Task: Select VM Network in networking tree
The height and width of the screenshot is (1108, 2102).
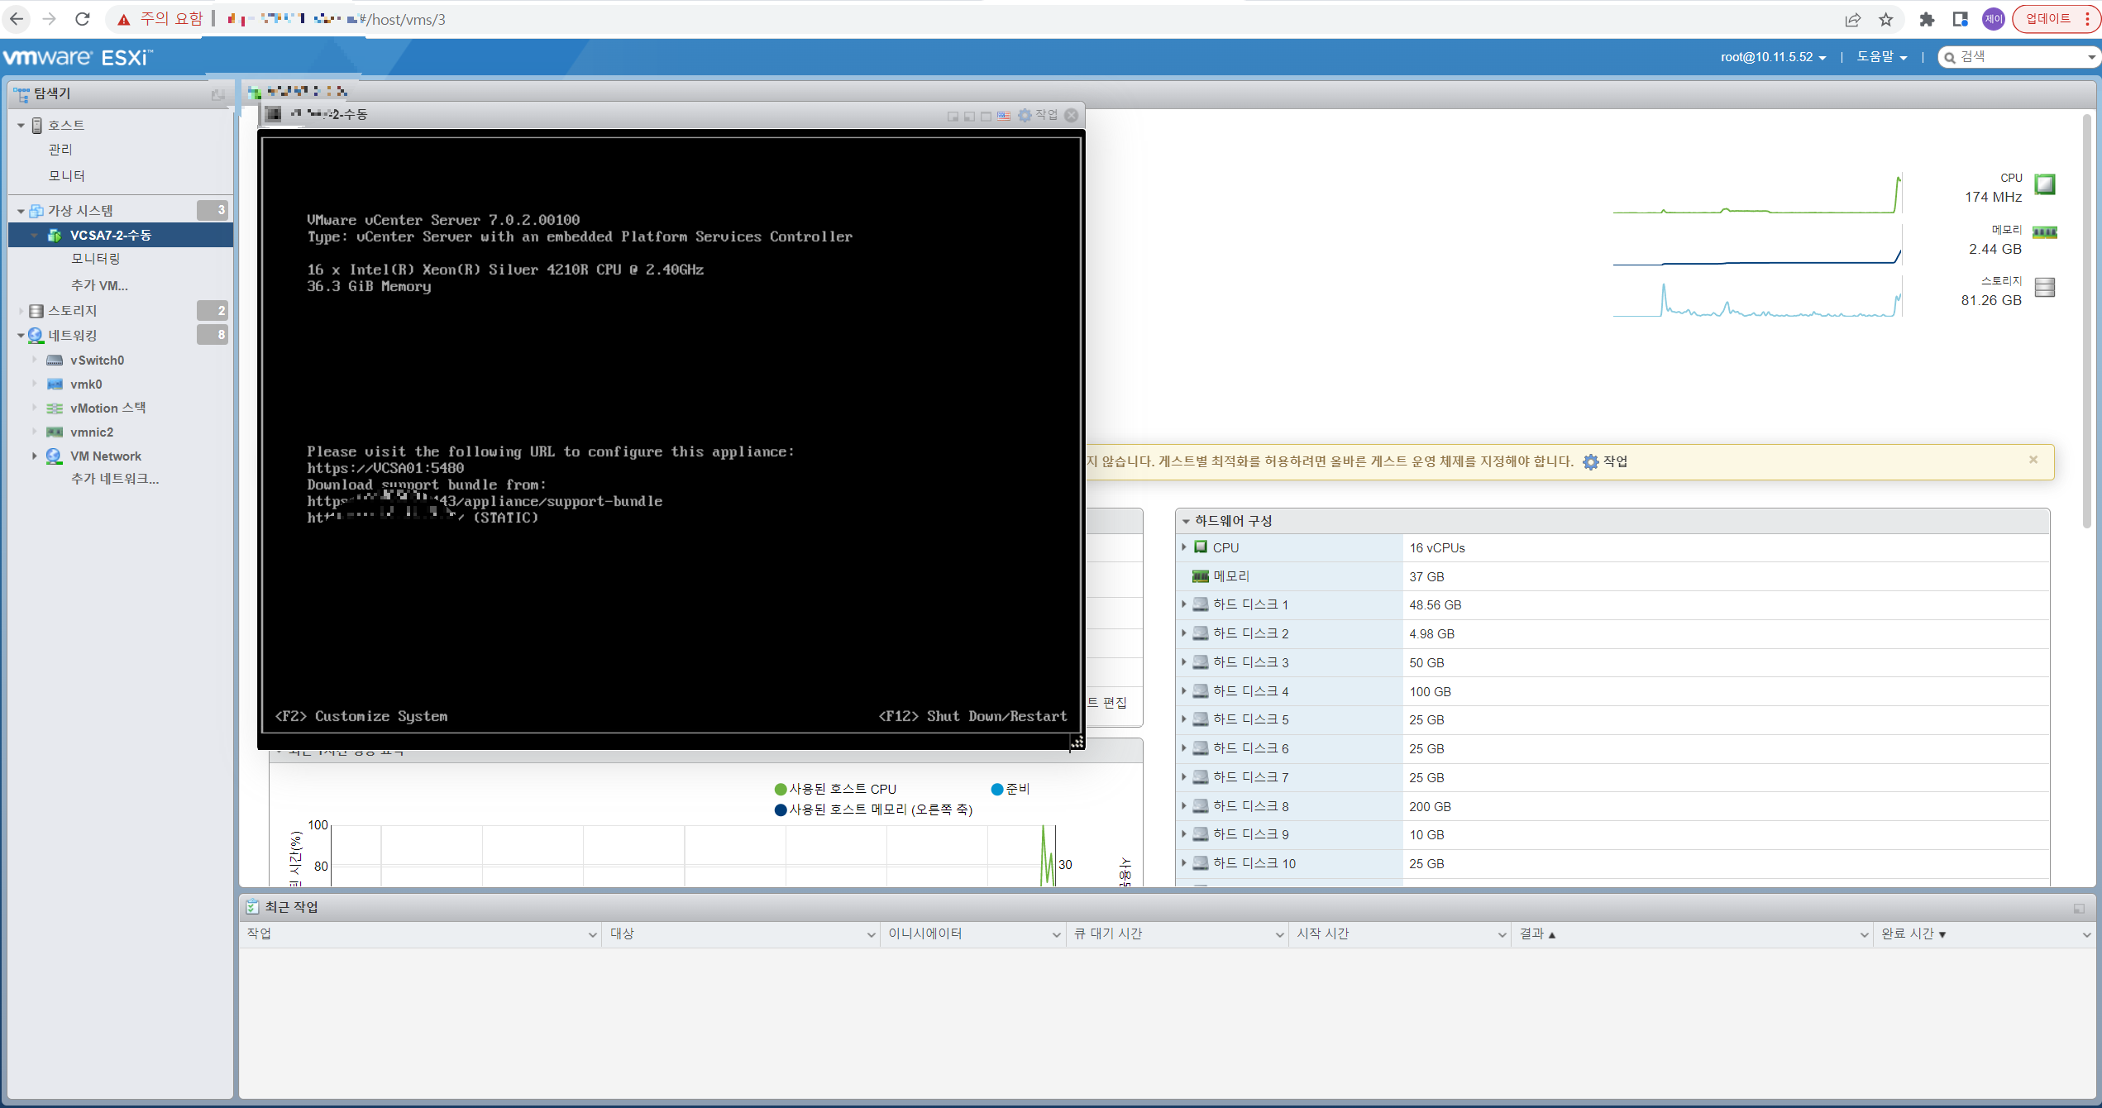Action: click(106, 456)
